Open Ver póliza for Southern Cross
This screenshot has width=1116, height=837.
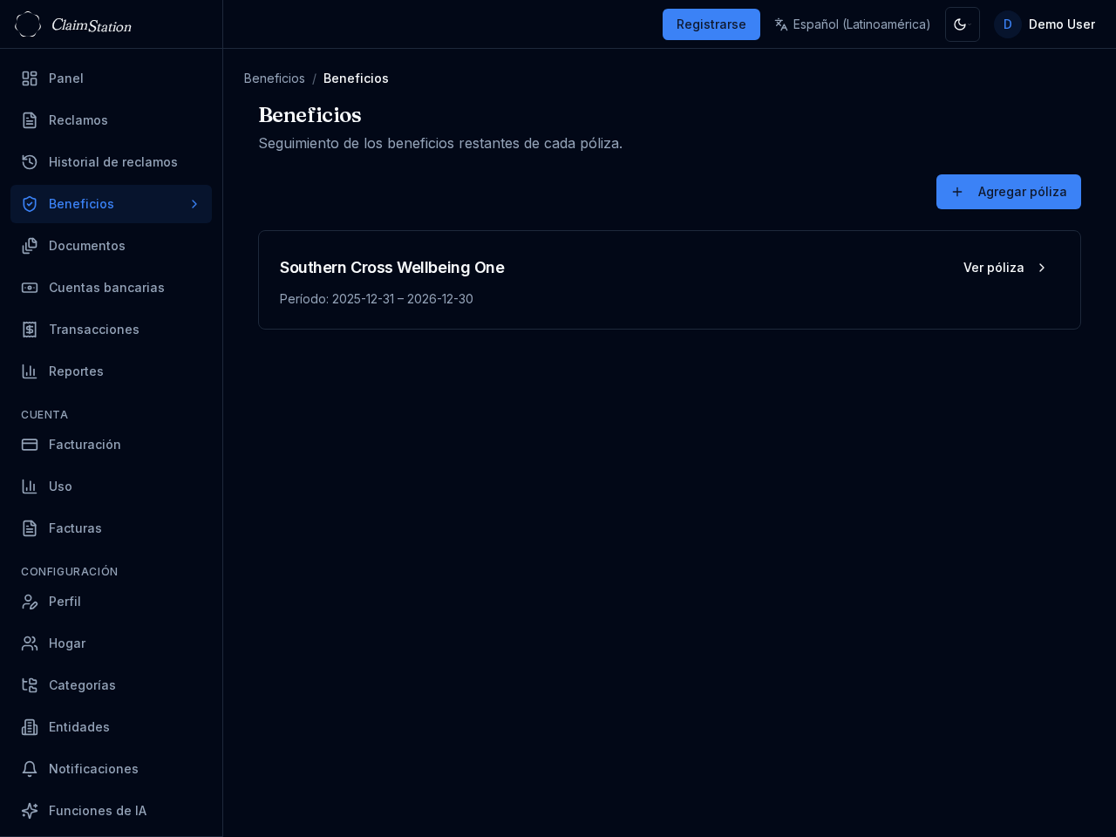1004,268
